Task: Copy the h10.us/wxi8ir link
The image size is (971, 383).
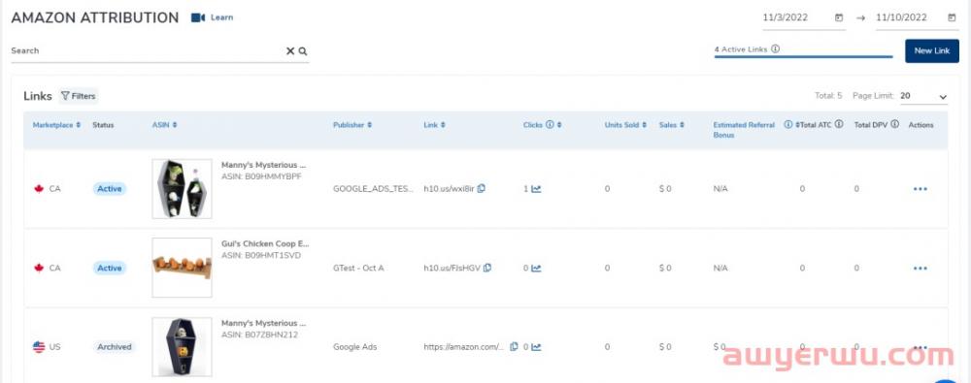Action: coord(482,189)
